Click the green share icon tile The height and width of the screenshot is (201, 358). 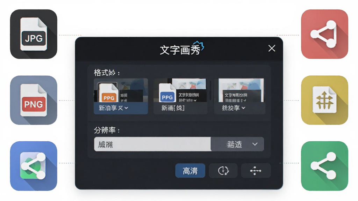(x=324, y=166)
